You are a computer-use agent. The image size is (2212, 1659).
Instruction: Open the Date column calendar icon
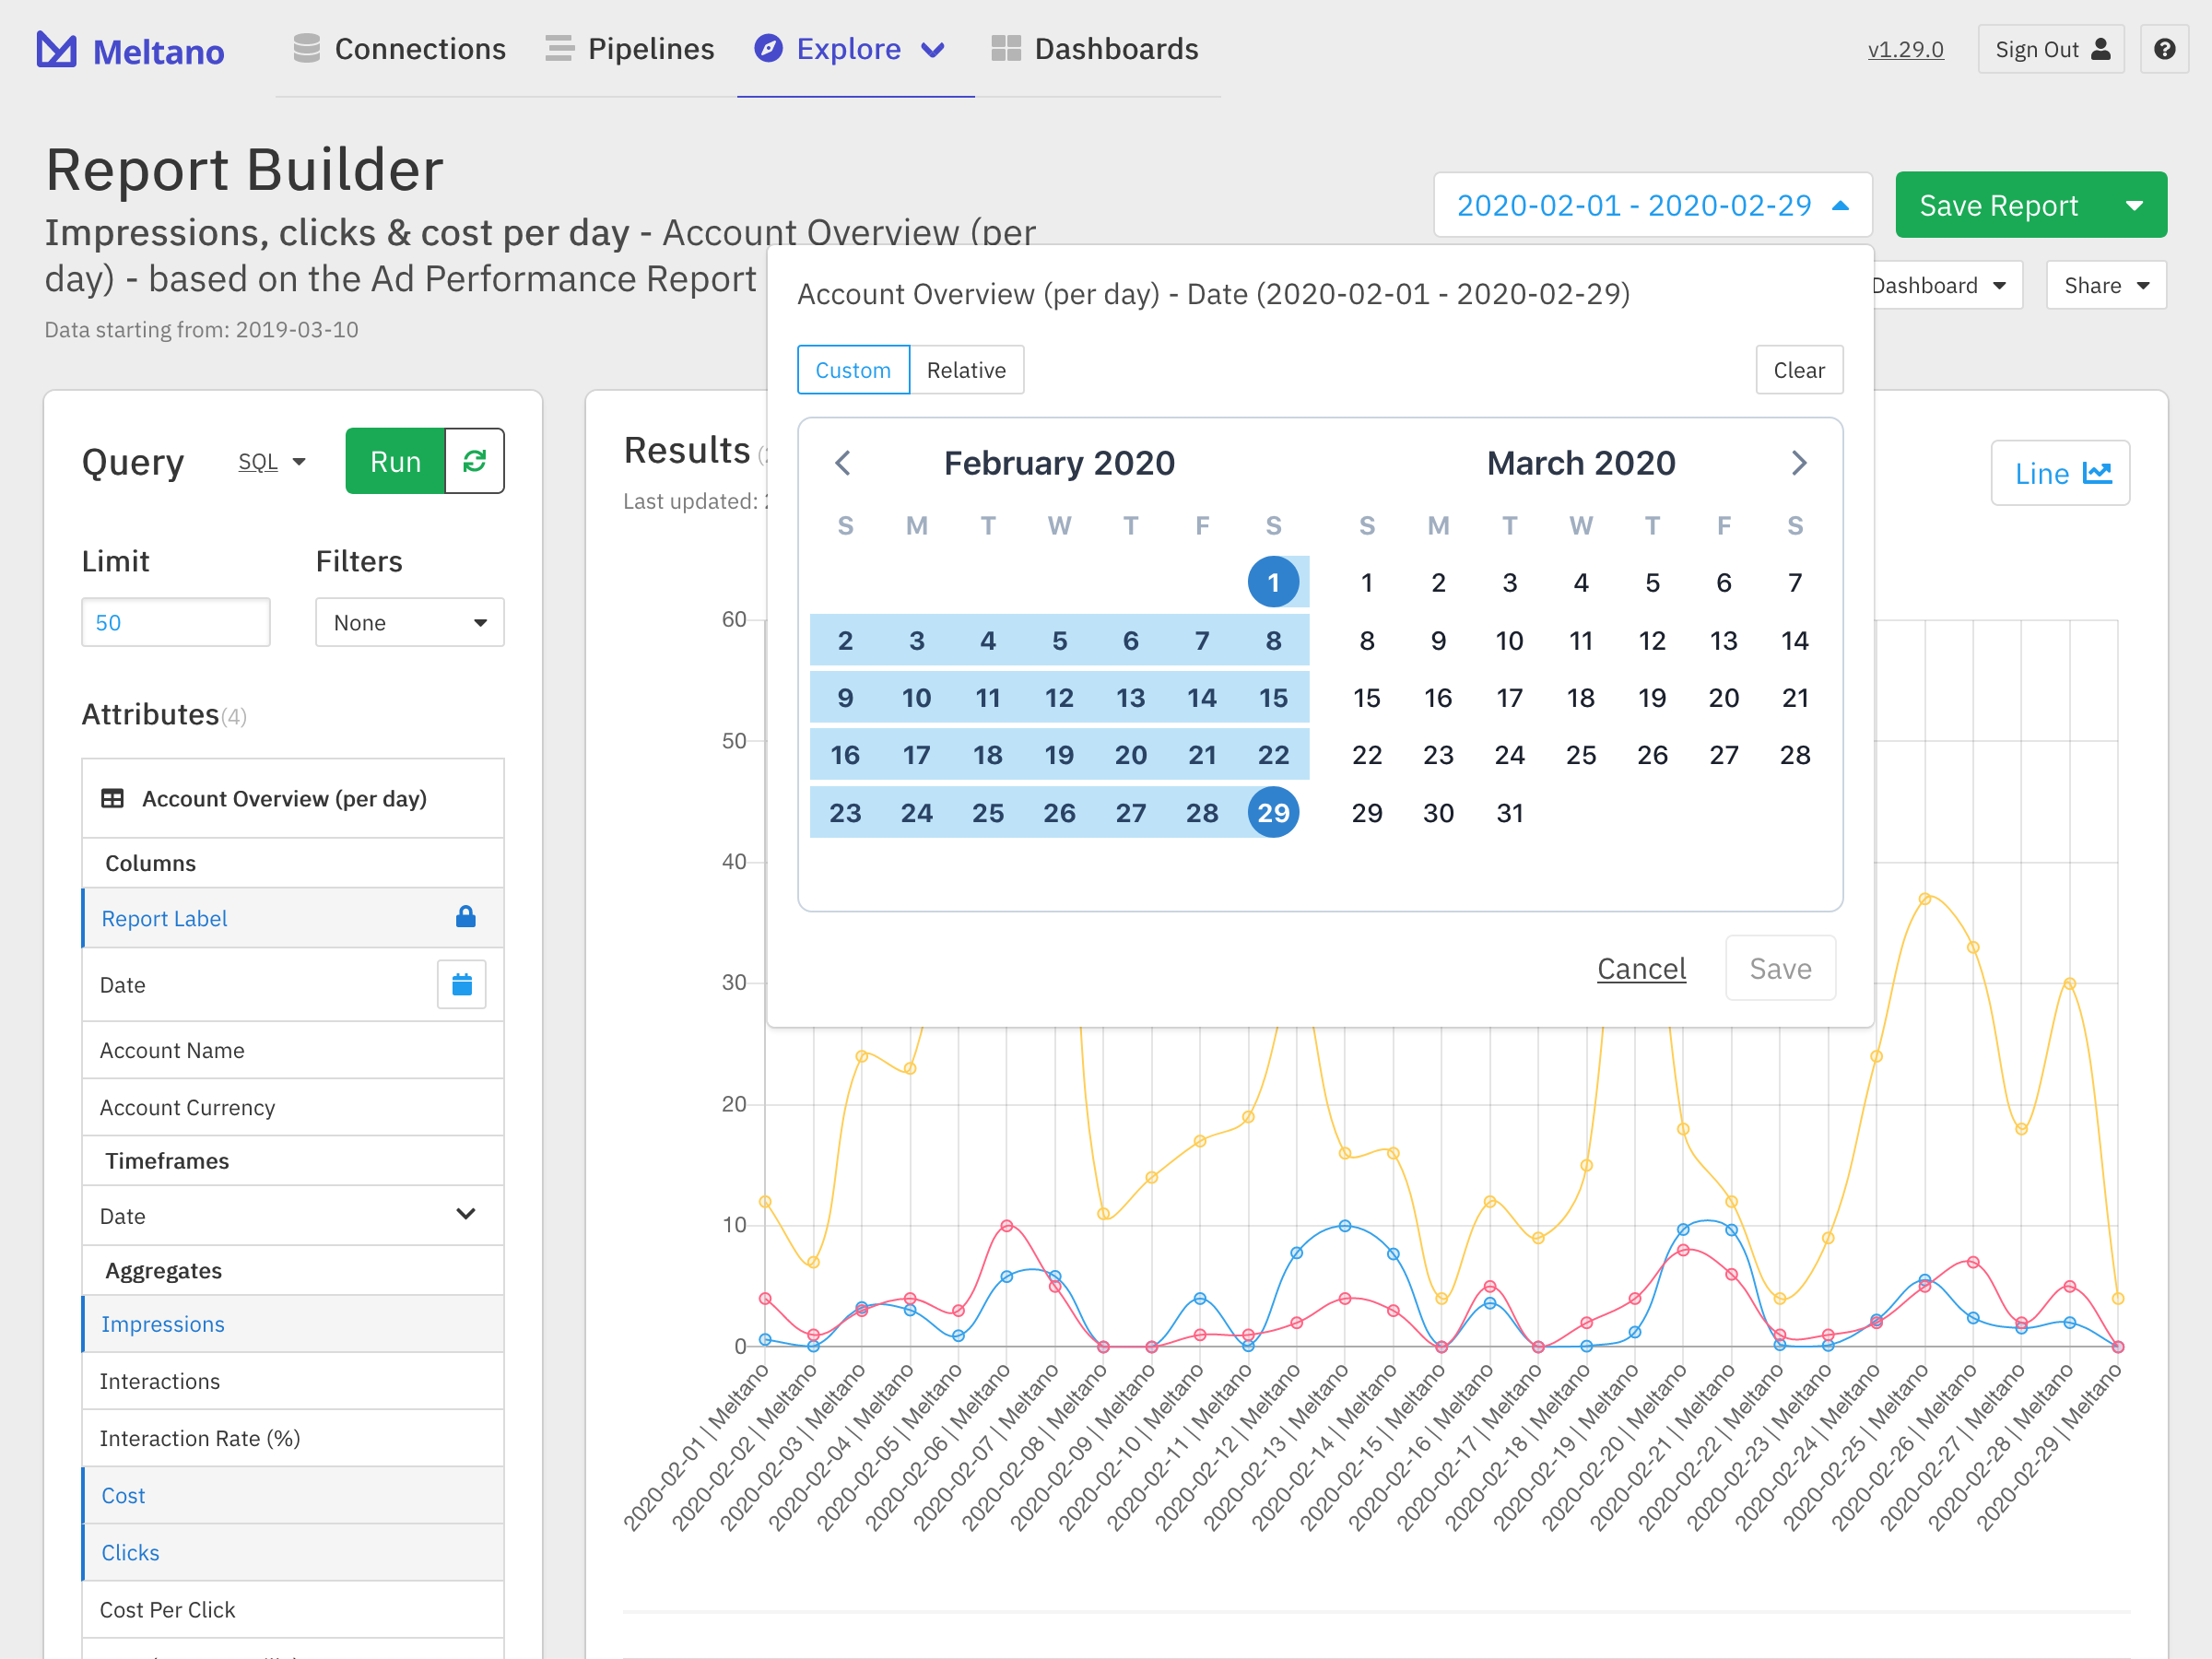461,985
